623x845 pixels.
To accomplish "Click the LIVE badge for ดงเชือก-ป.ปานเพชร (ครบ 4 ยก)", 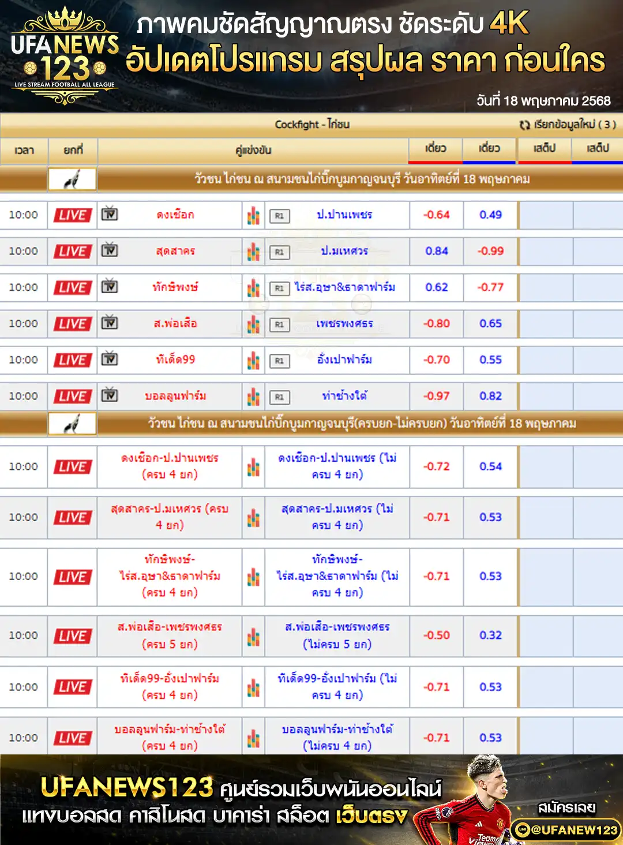I will [x=73, y=467].
